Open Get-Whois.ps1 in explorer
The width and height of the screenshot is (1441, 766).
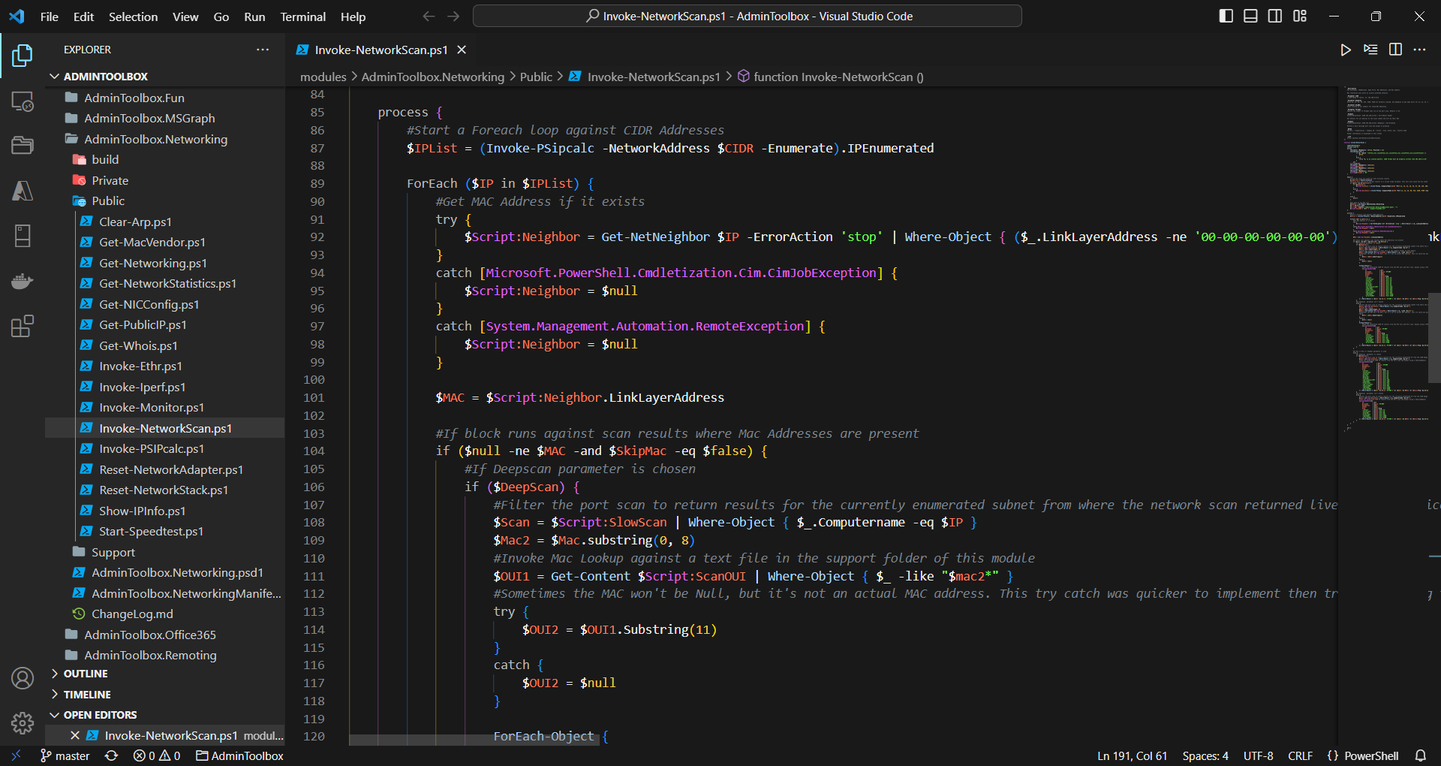tap(165, 345)
